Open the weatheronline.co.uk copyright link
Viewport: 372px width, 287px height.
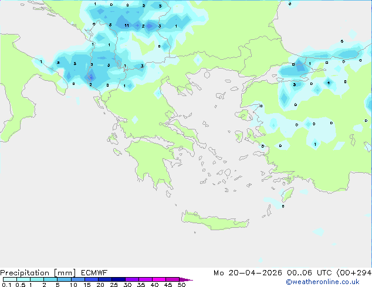(x=323, y=282)
